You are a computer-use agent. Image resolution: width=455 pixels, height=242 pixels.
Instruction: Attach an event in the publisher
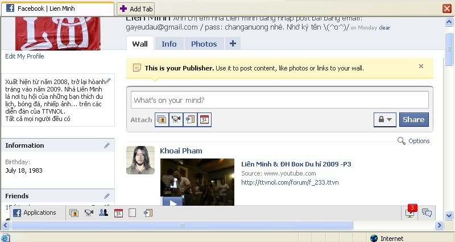[204, 120]
